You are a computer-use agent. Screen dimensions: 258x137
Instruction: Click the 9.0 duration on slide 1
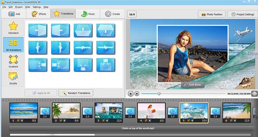tap(34, 121)
